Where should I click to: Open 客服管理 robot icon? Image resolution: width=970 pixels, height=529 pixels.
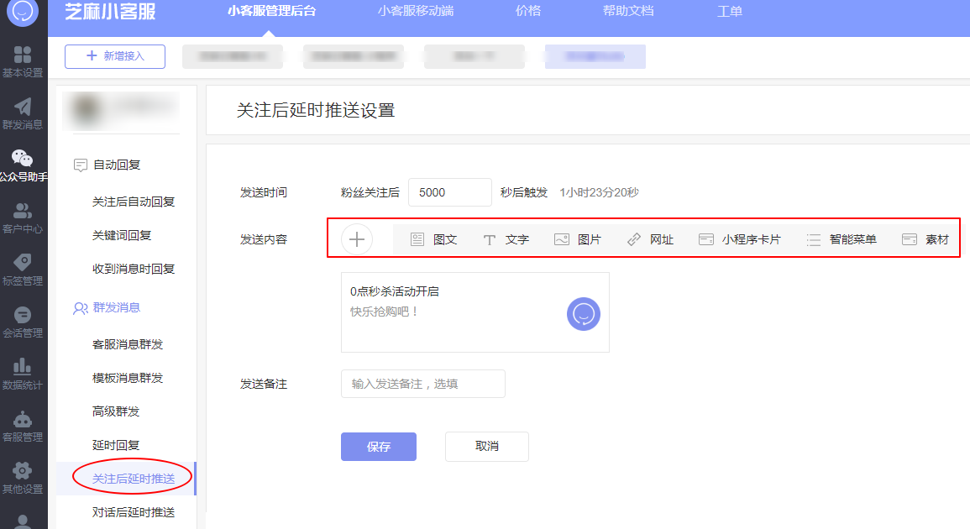[x=23, y=419]
